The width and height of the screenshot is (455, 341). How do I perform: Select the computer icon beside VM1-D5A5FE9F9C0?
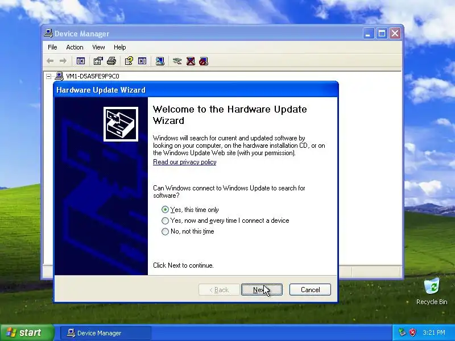[59, 76]
